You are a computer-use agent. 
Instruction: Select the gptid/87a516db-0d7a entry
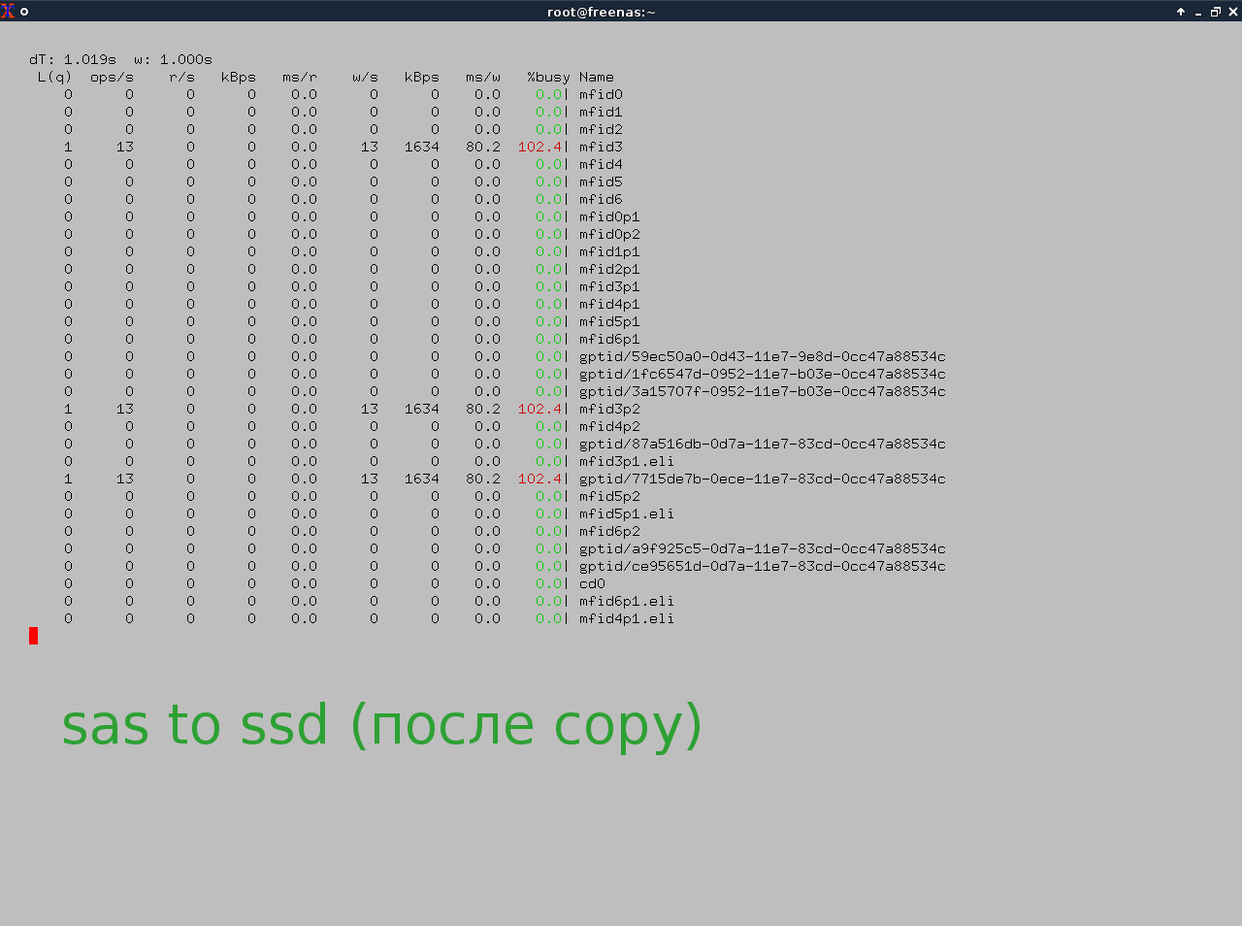[x=763, y=444]
